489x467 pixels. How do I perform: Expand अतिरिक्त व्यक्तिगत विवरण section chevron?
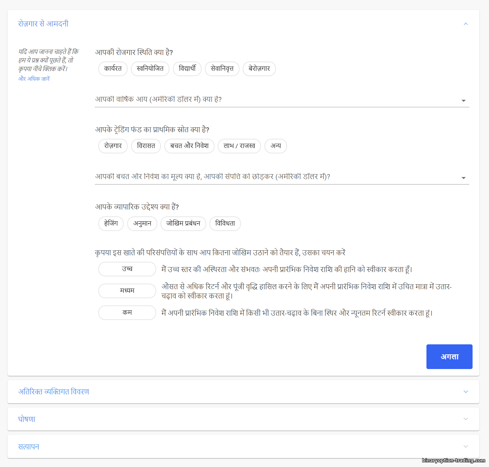tap(465, 392)
